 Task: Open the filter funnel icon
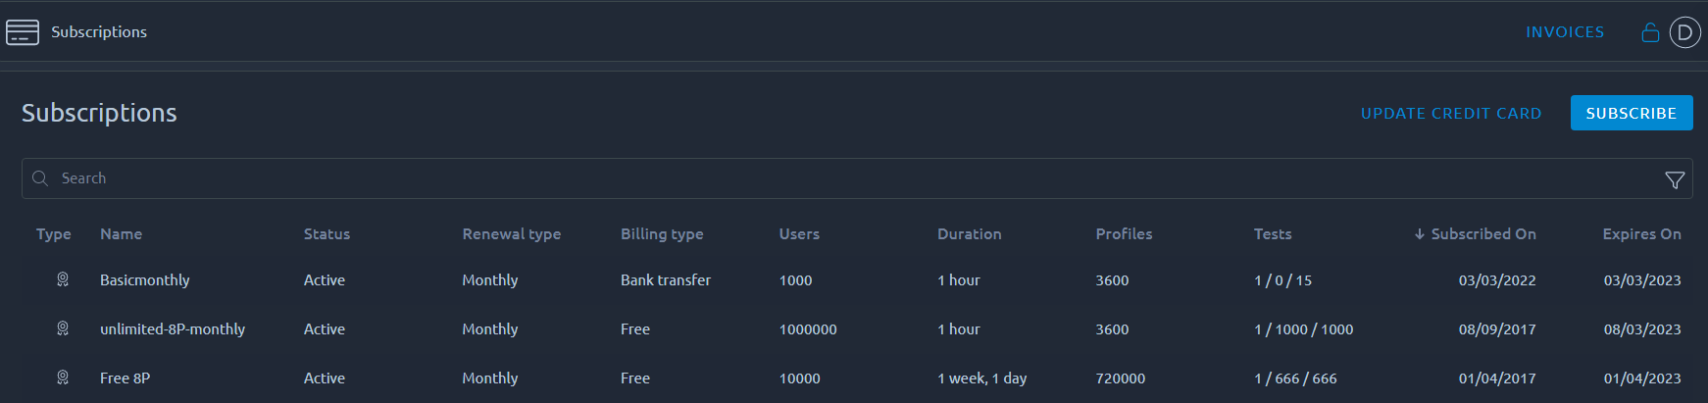(1675, 179)
